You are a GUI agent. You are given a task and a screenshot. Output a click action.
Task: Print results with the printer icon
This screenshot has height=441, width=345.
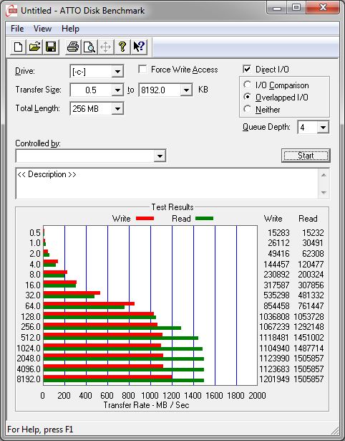73,47
